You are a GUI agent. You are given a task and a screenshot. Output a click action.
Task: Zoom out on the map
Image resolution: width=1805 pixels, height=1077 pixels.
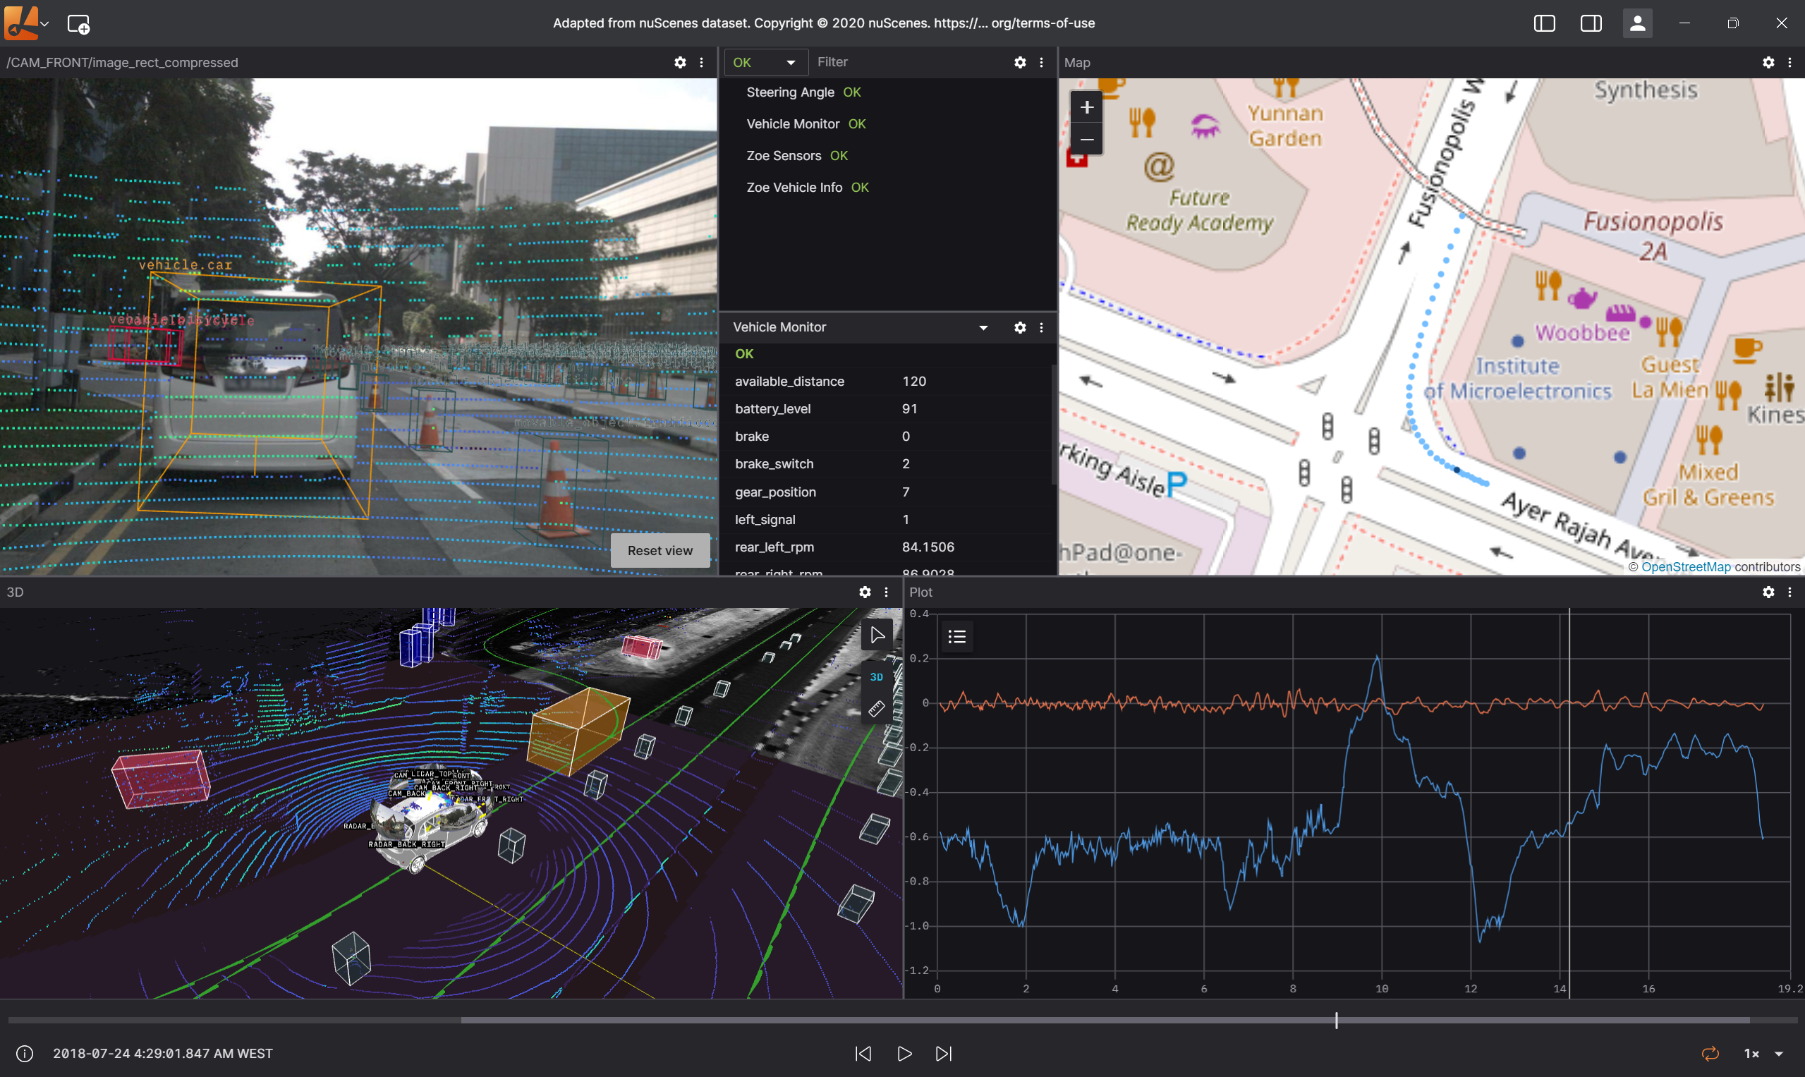tap(1086, 140)
